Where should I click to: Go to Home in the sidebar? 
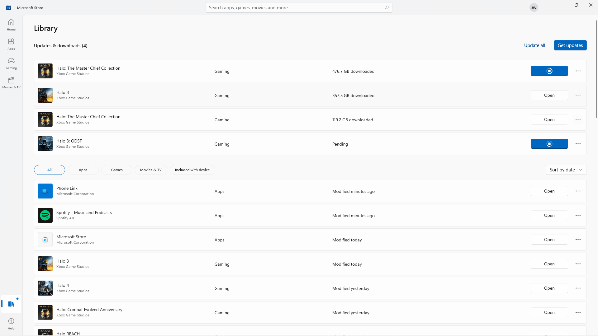pyautogui.click(x=11, y=25)
